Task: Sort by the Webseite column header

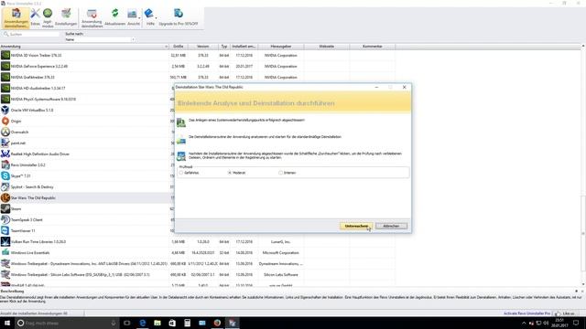Action: pos(327,47)
